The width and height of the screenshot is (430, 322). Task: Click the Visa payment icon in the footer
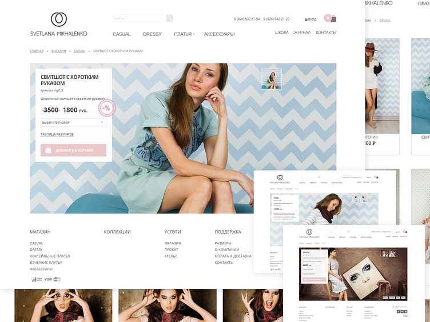[48, 279]
